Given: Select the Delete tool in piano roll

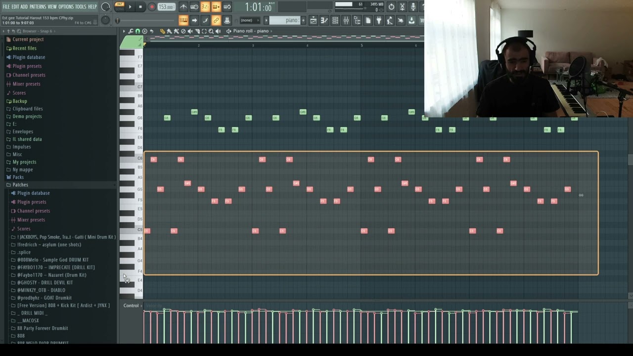Looking at the screenshot, I should point(183,31).
